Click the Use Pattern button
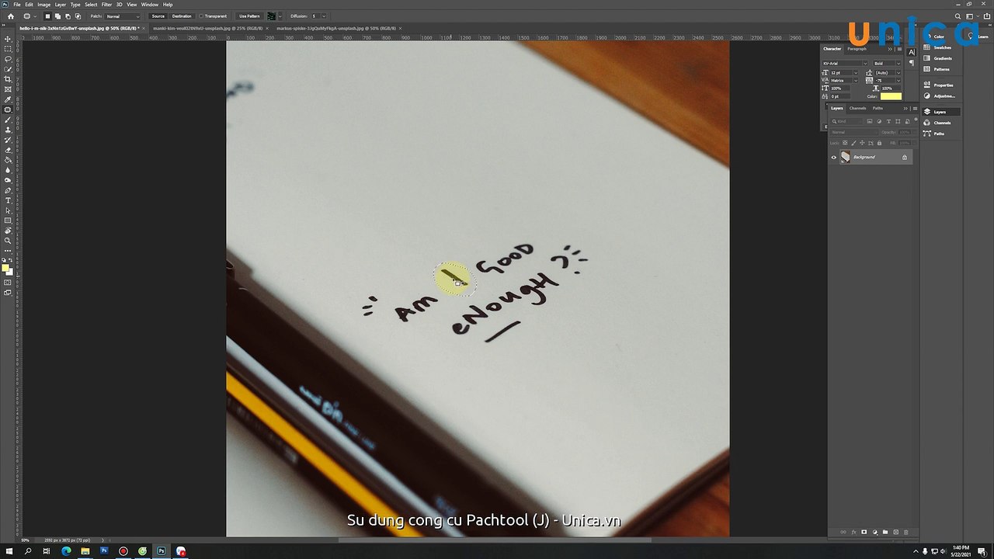Screen dimensions: 994x559 tap(249, 16)
